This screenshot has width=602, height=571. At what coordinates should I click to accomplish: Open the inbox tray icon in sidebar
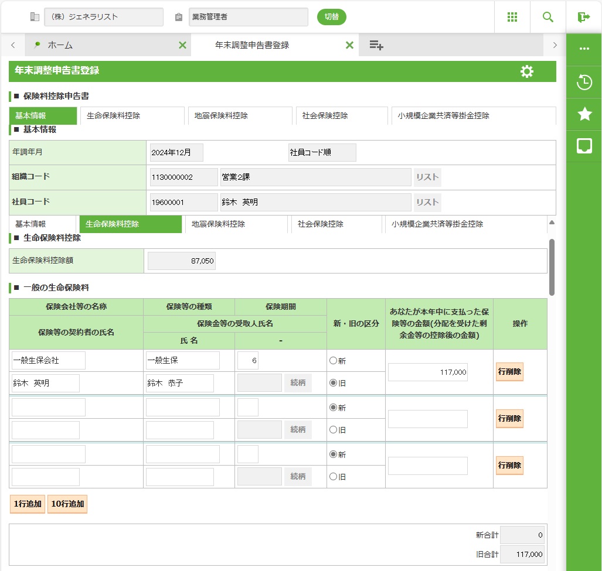pos(584,146)
